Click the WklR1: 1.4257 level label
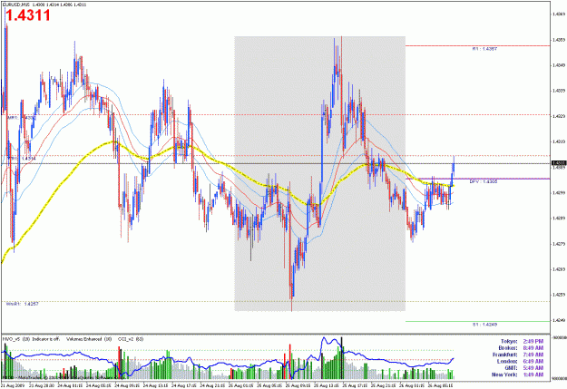567x389 pixels. click(x=22, y=304)
